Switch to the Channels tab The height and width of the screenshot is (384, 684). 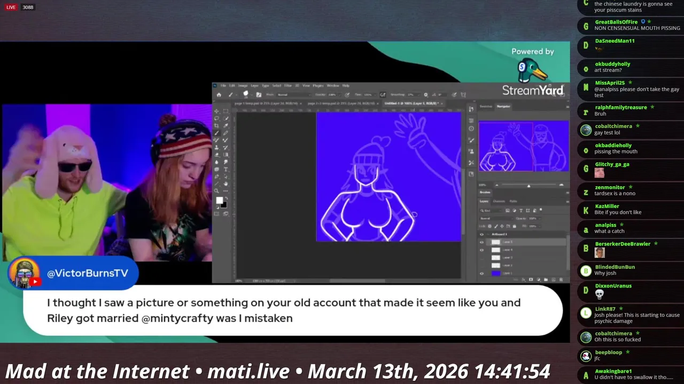pyautogui.click(x=499, y=202)
